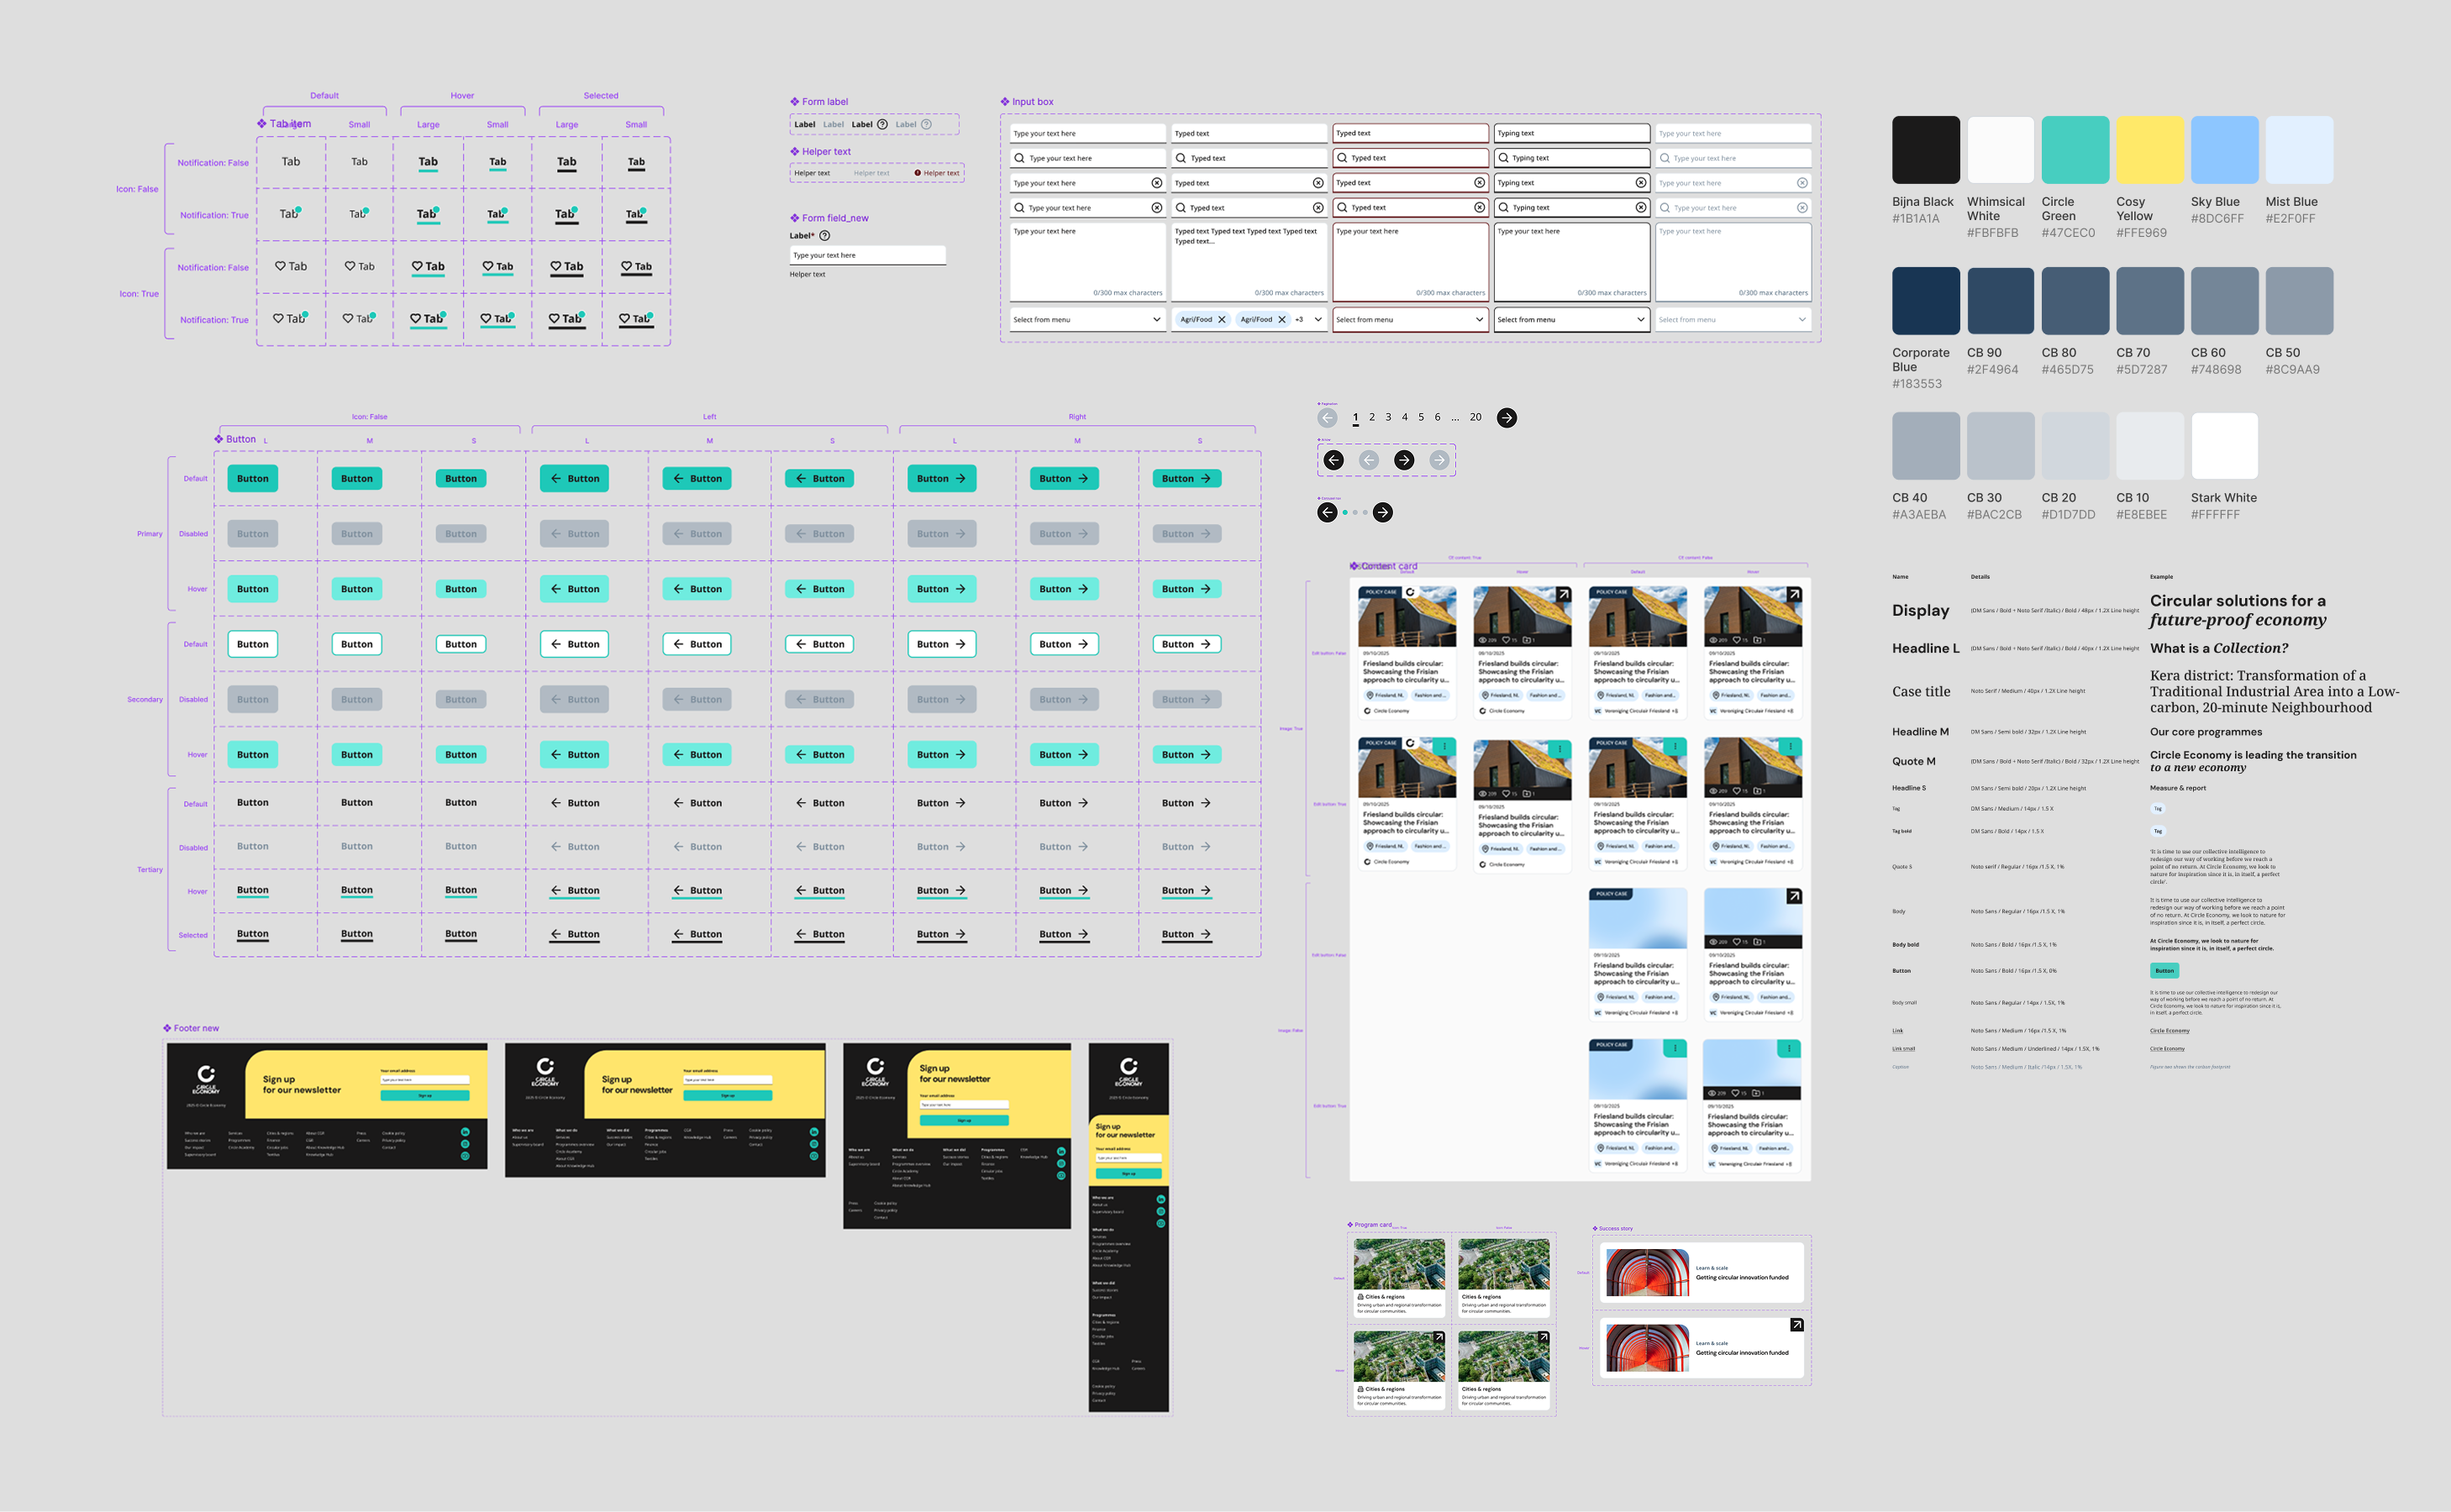Click the grey previous-page arrow before page 1

(1327, 418)
